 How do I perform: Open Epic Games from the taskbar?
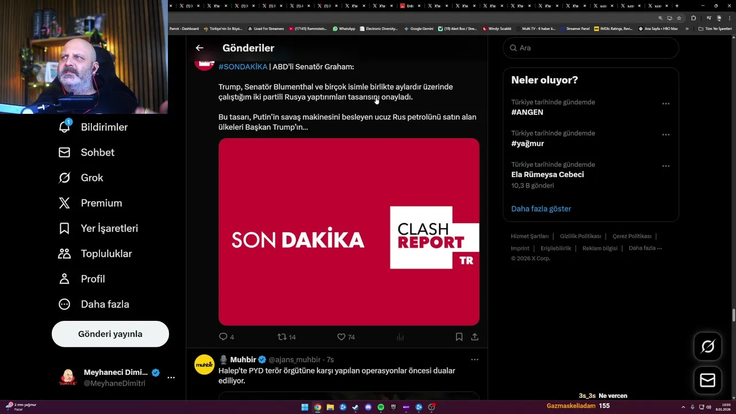pos(393,407)
